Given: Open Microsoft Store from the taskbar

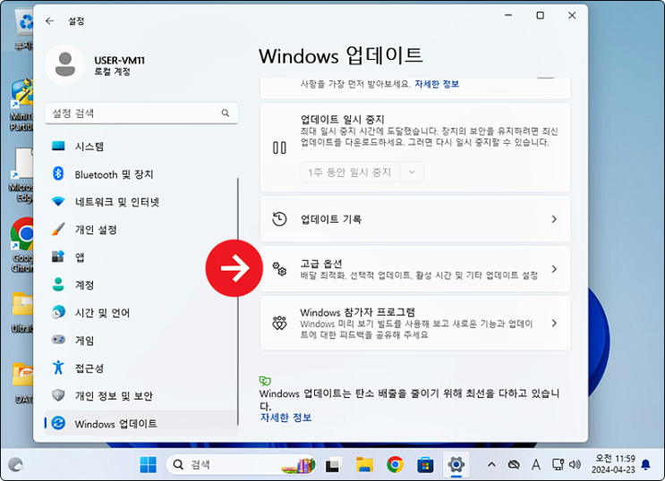Looking at the screenshot, I should [x=425, y=465].
